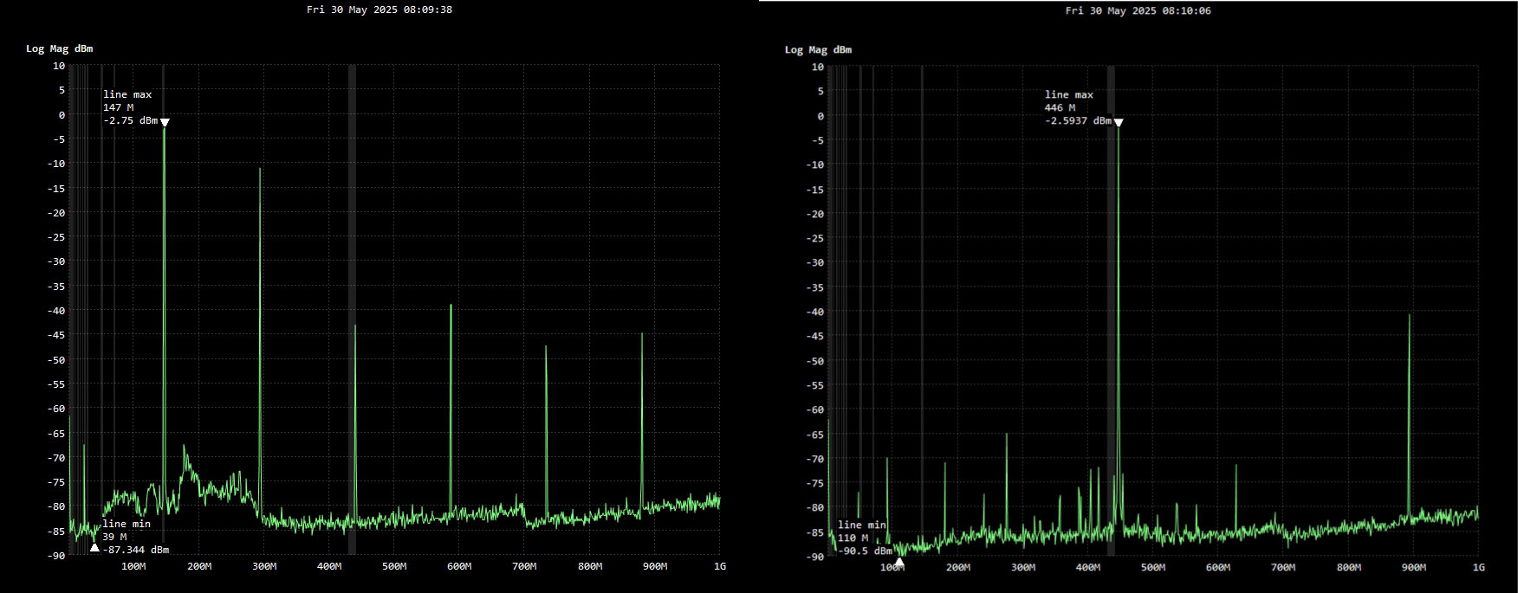Click the shaded band near 440M in left plot

point(352,216)
